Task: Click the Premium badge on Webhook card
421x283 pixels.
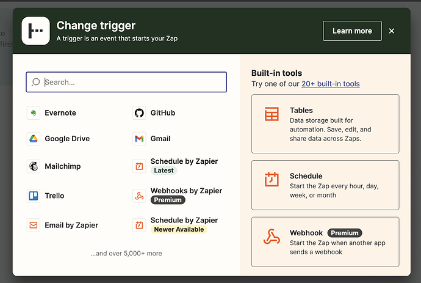Action: (x=345, y=233)
